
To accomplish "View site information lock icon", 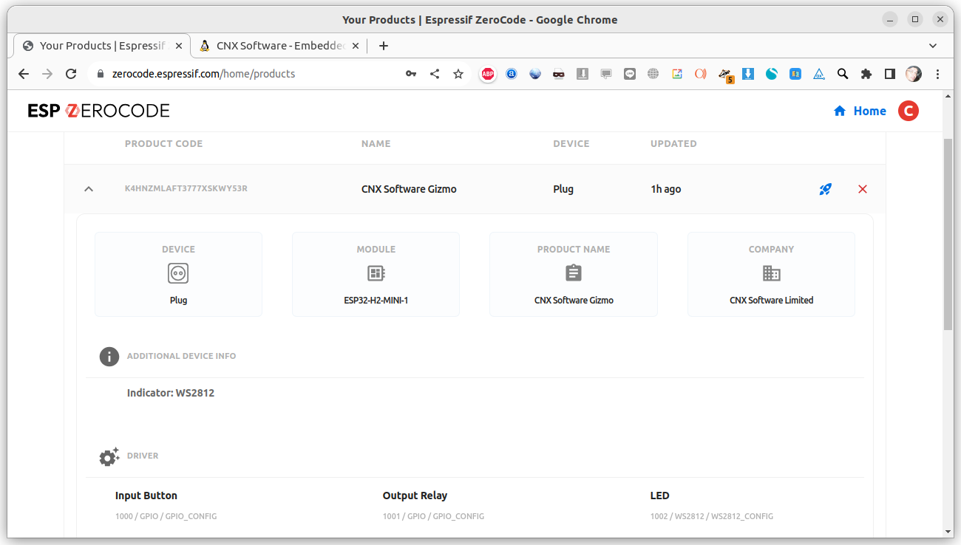I will (101, 74).
